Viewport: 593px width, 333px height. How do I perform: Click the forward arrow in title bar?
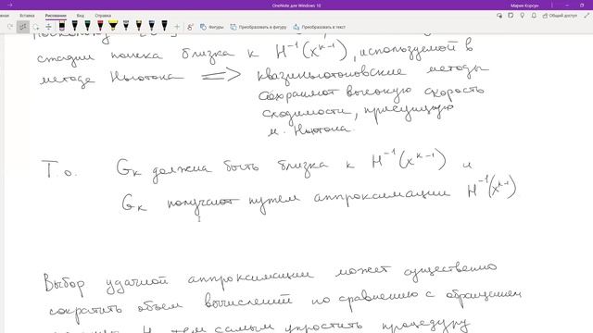click(10, 6)
